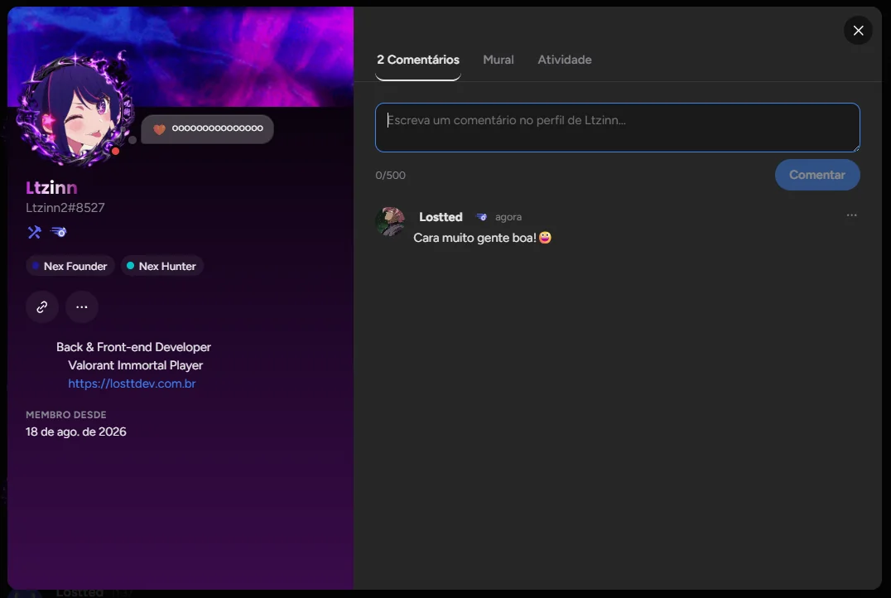Screen dimensions: 891x598
Task: Submit with the Comentar button
Action: tap(817, 175)
